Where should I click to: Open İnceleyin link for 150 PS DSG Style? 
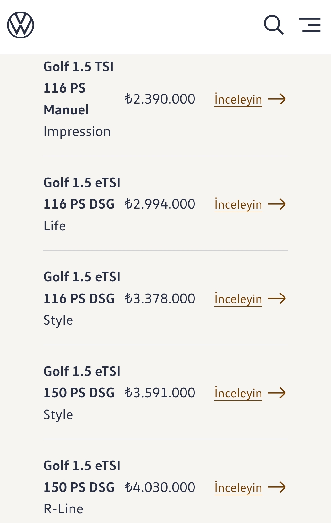tap(238, 393)
